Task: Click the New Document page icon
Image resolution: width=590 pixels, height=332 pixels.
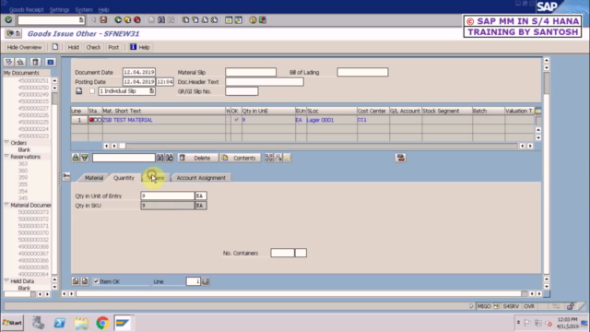Action: tap(55, 47)
